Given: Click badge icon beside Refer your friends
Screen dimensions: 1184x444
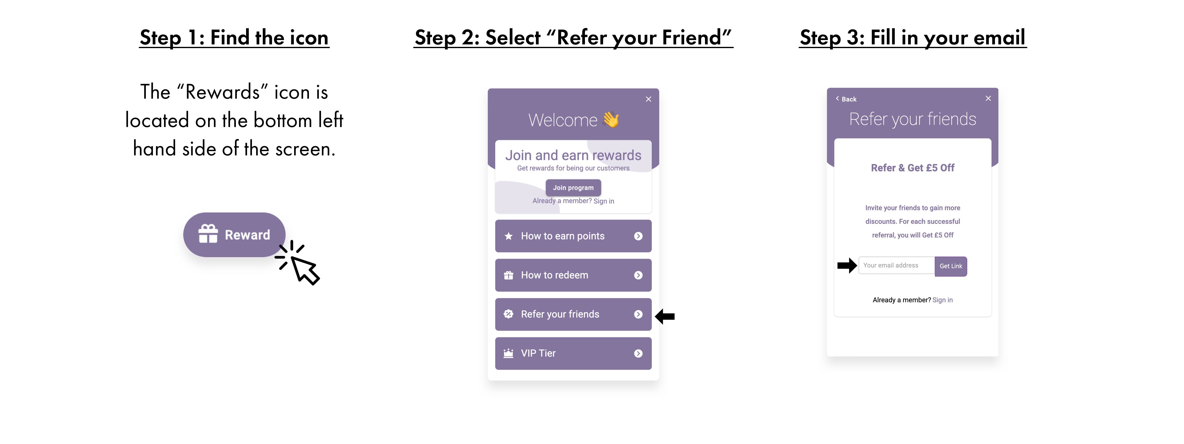Looking at the screenshot, I should [x=508, y=314].
